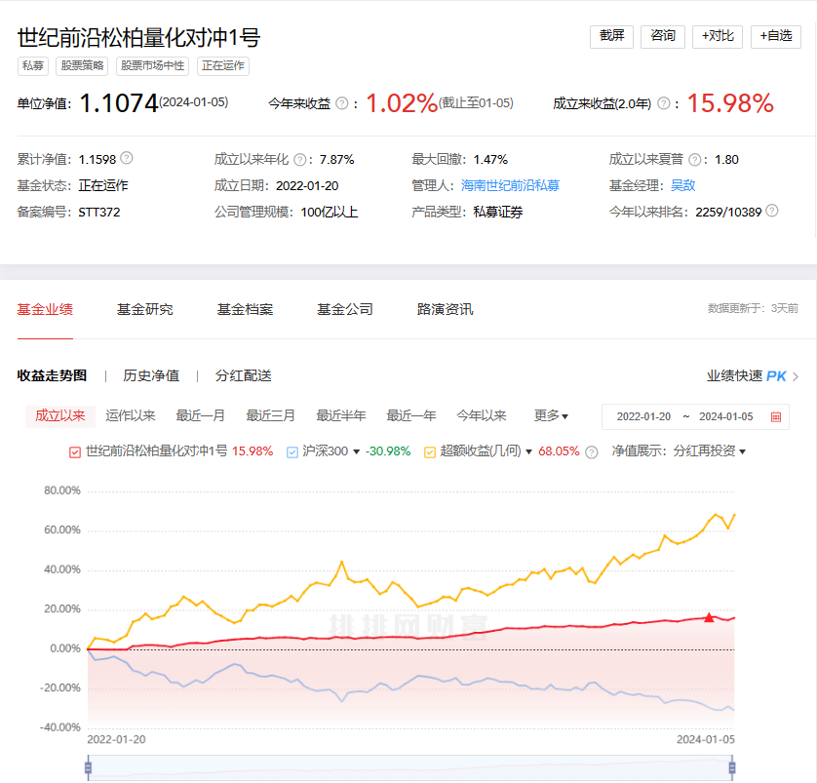
Task: Click the arrow after 业绩快速 PK
Action: 796,376
